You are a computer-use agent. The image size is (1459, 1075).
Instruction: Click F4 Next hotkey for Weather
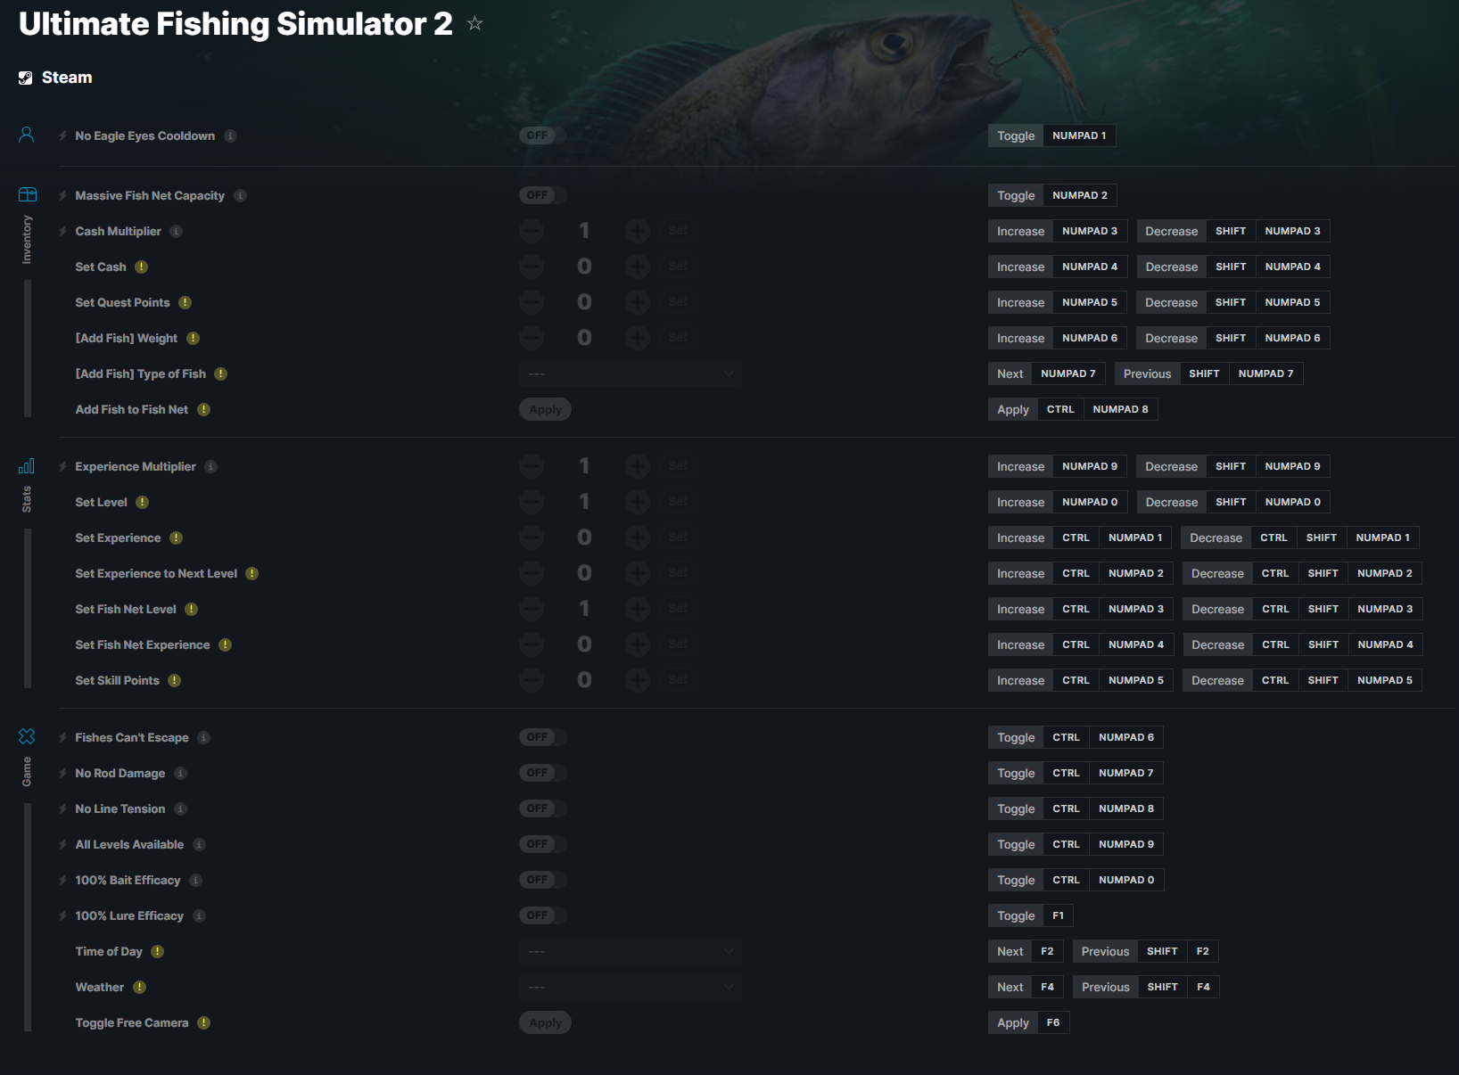point(1047,987)
